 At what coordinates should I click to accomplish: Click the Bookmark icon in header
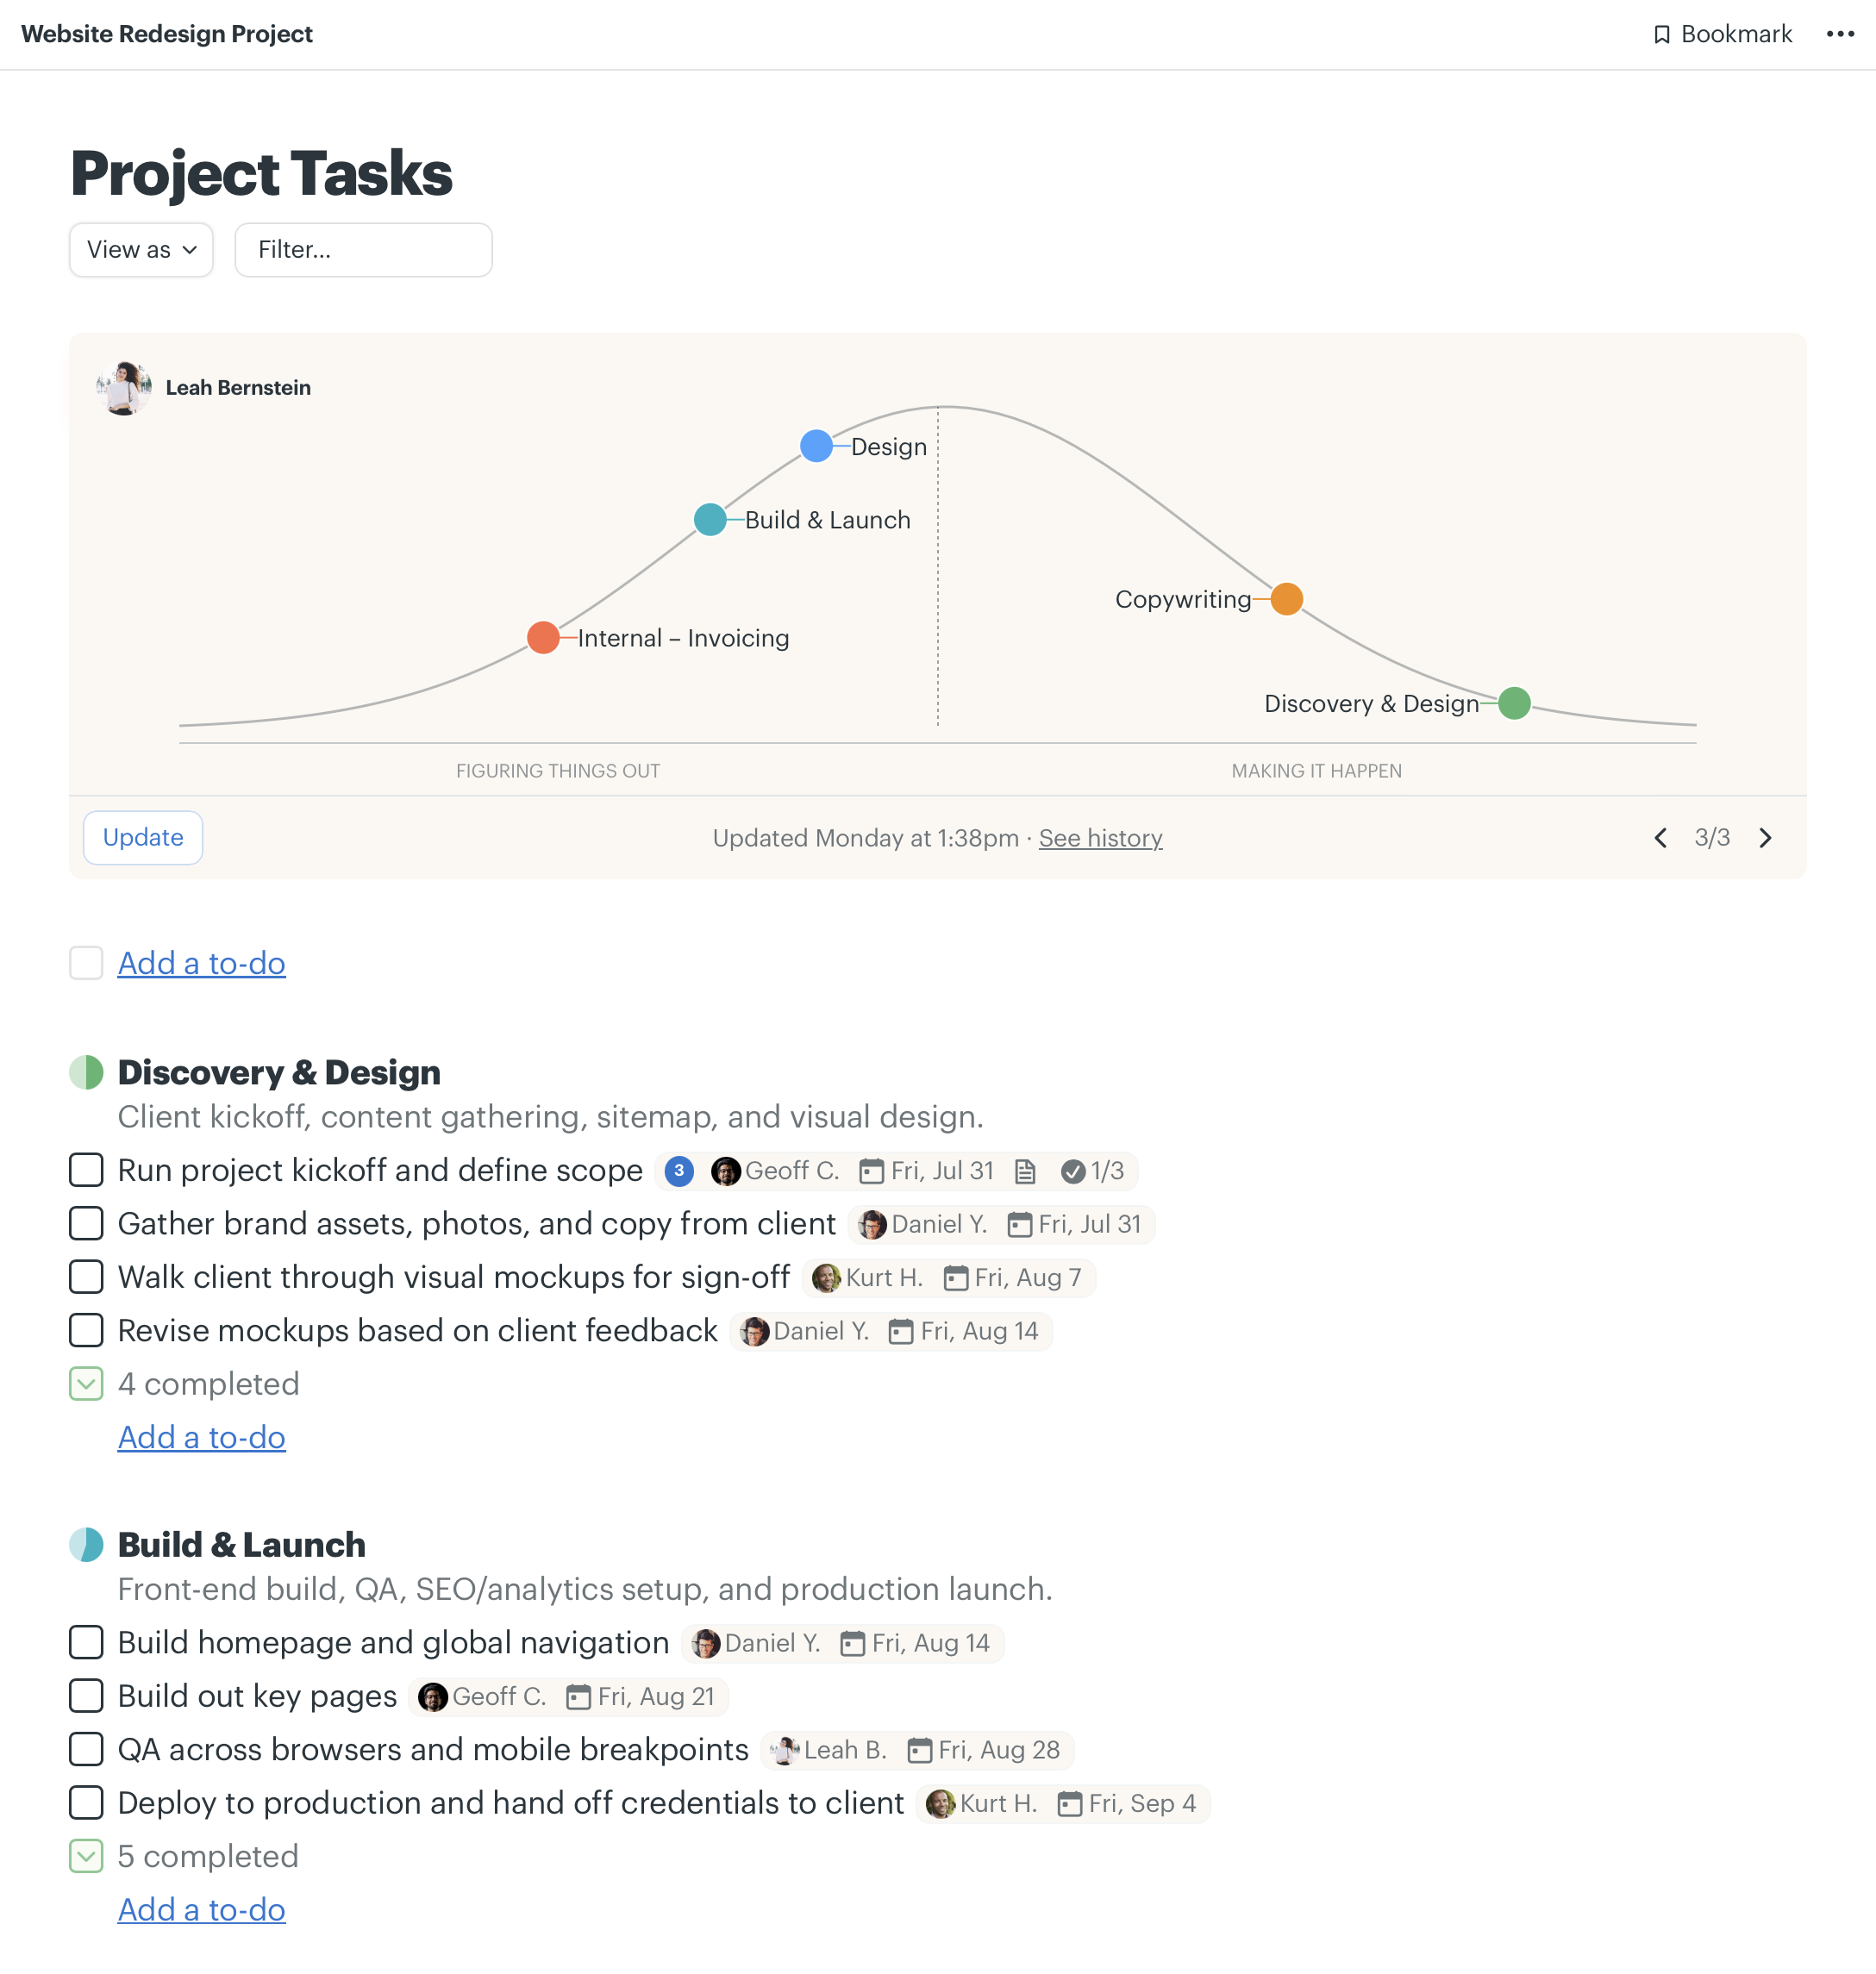(1661, 35)
